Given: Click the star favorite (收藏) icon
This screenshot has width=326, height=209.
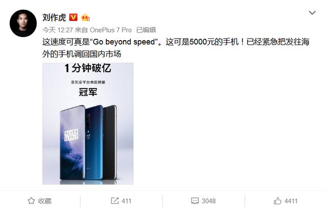Looking at the screenshot, I should [x=31, y=201].
